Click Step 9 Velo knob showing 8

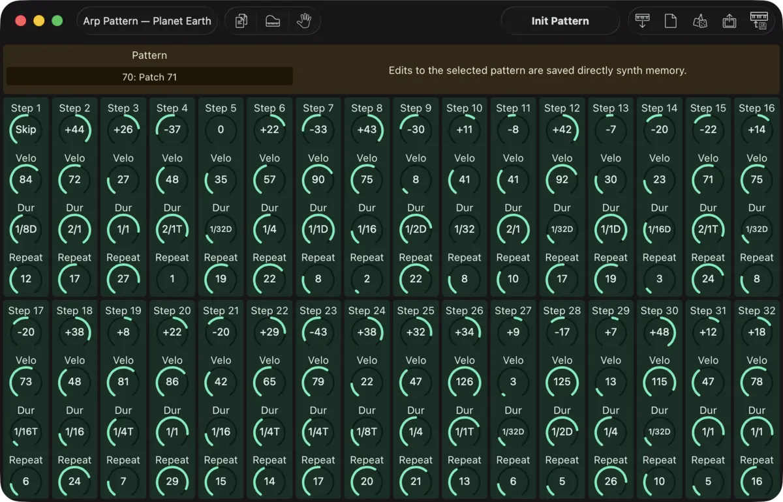click(x=416, y=179)
